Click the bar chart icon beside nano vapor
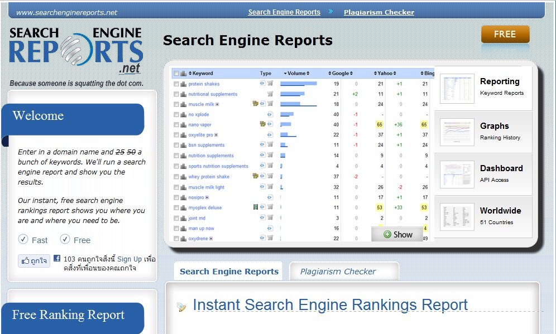 tap(183, 125)
